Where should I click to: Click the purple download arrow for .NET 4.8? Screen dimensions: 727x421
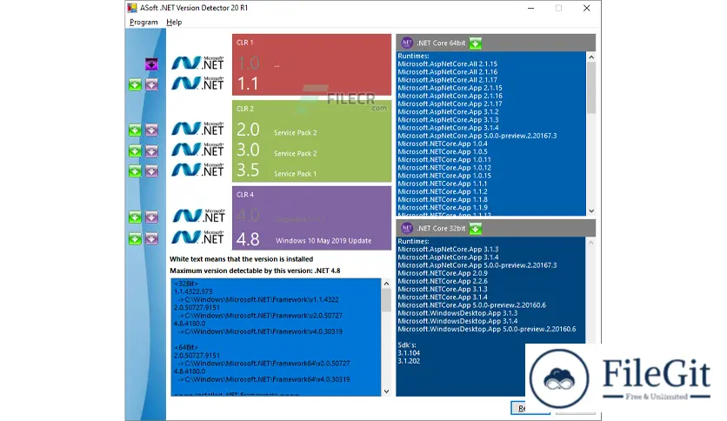click(151, 239)
